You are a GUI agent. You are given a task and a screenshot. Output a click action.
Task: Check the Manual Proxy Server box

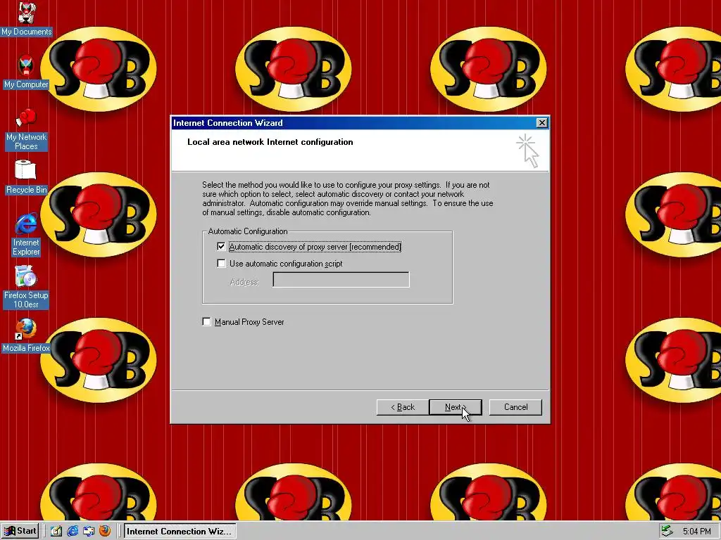(206, 322)
